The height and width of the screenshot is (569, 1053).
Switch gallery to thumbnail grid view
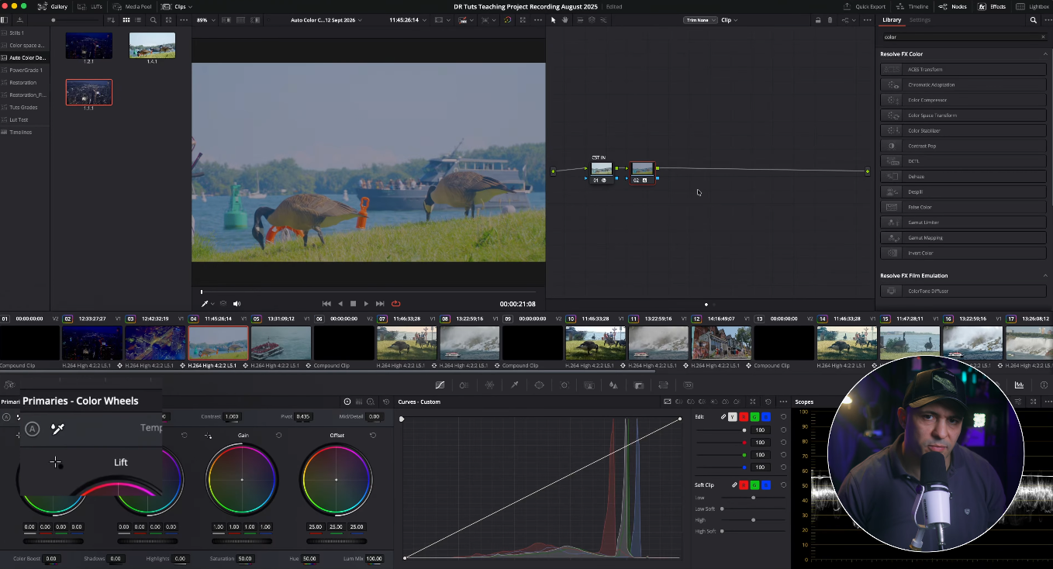click(x=128, y=20)
